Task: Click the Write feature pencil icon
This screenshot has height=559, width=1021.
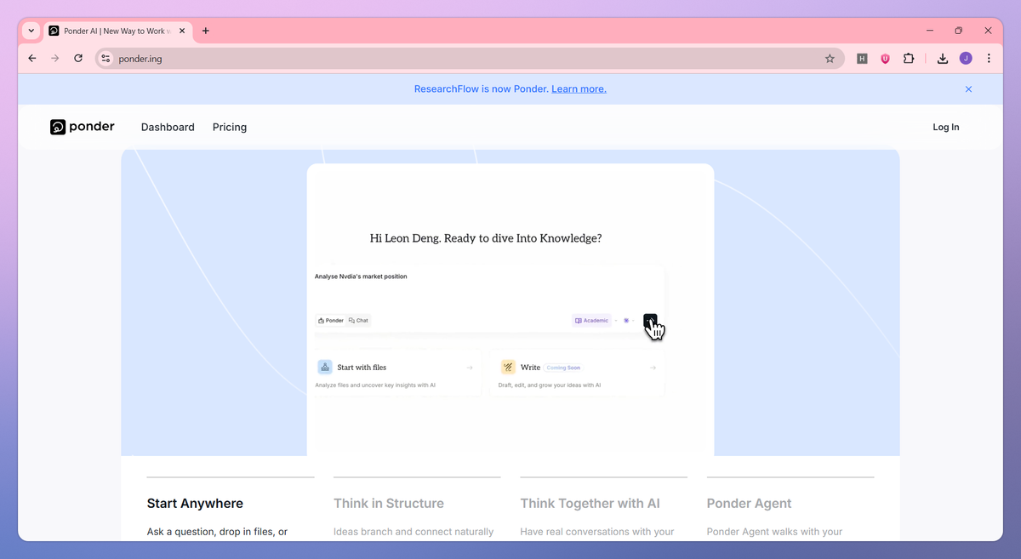Action: (510, 366)
